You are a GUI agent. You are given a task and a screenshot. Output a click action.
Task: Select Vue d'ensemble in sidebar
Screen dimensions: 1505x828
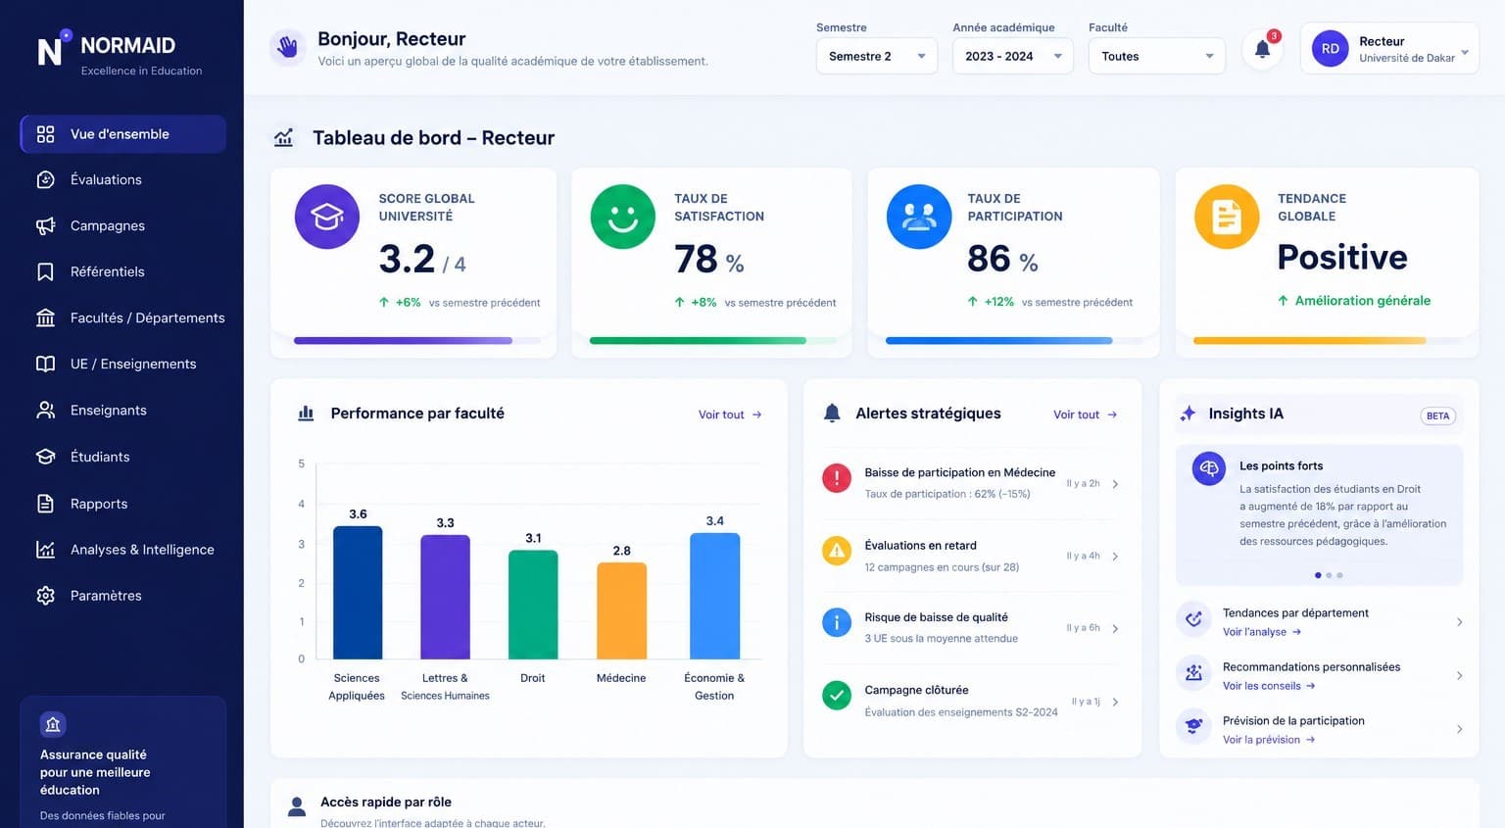[x=122, y=134]
